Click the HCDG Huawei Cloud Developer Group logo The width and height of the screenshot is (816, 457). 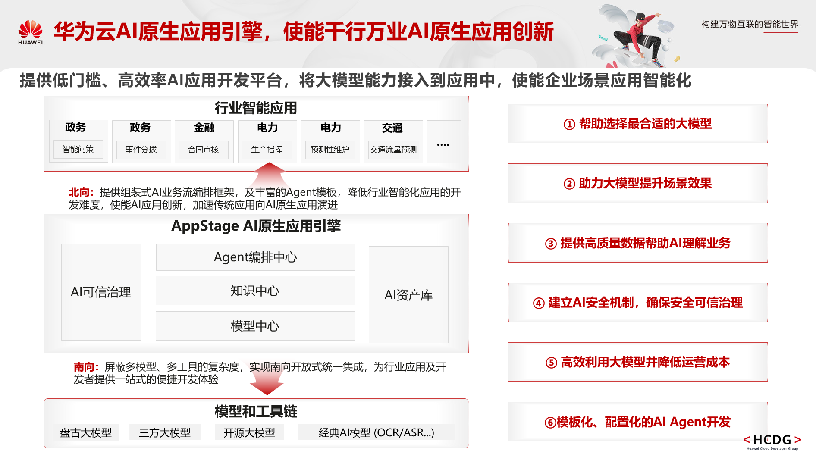772,442
